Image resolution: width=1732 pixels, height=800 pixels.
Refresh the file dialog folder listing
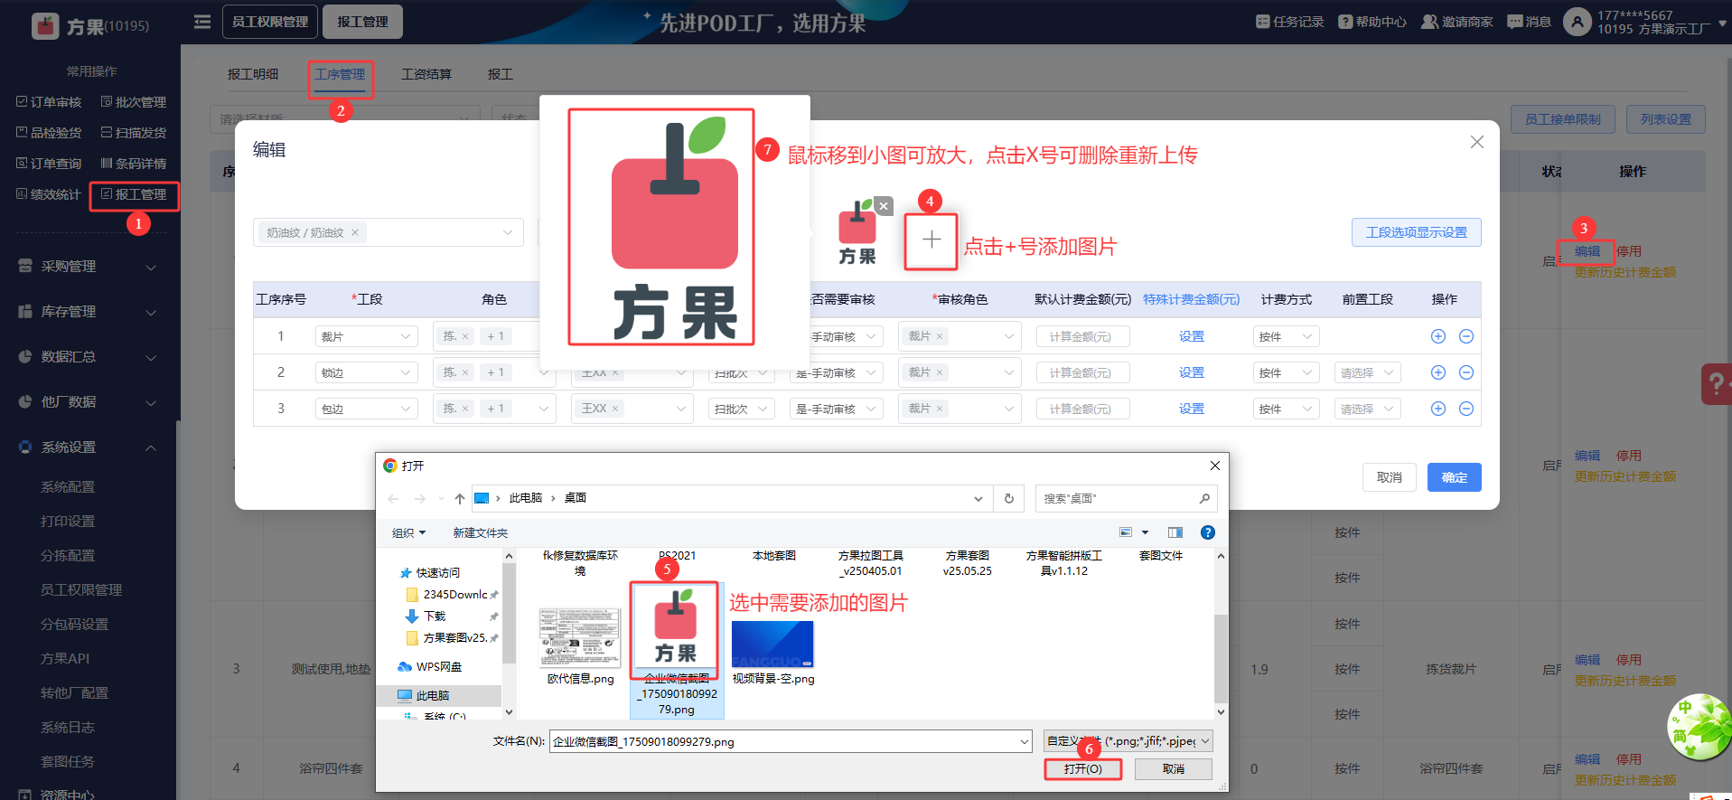[1008, 498]
